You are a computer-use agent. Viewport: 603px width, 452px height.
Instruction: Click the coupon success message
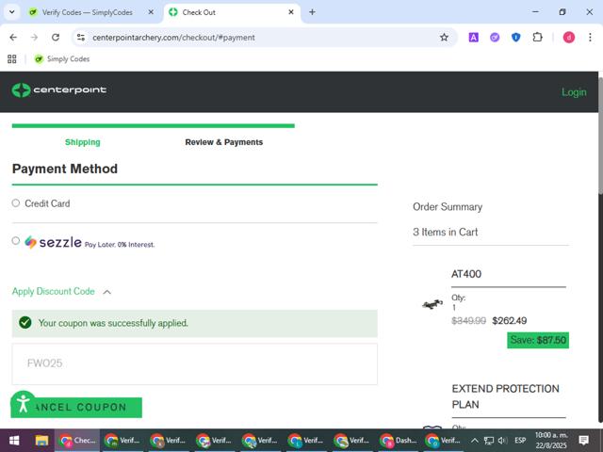tap(195, 323)
